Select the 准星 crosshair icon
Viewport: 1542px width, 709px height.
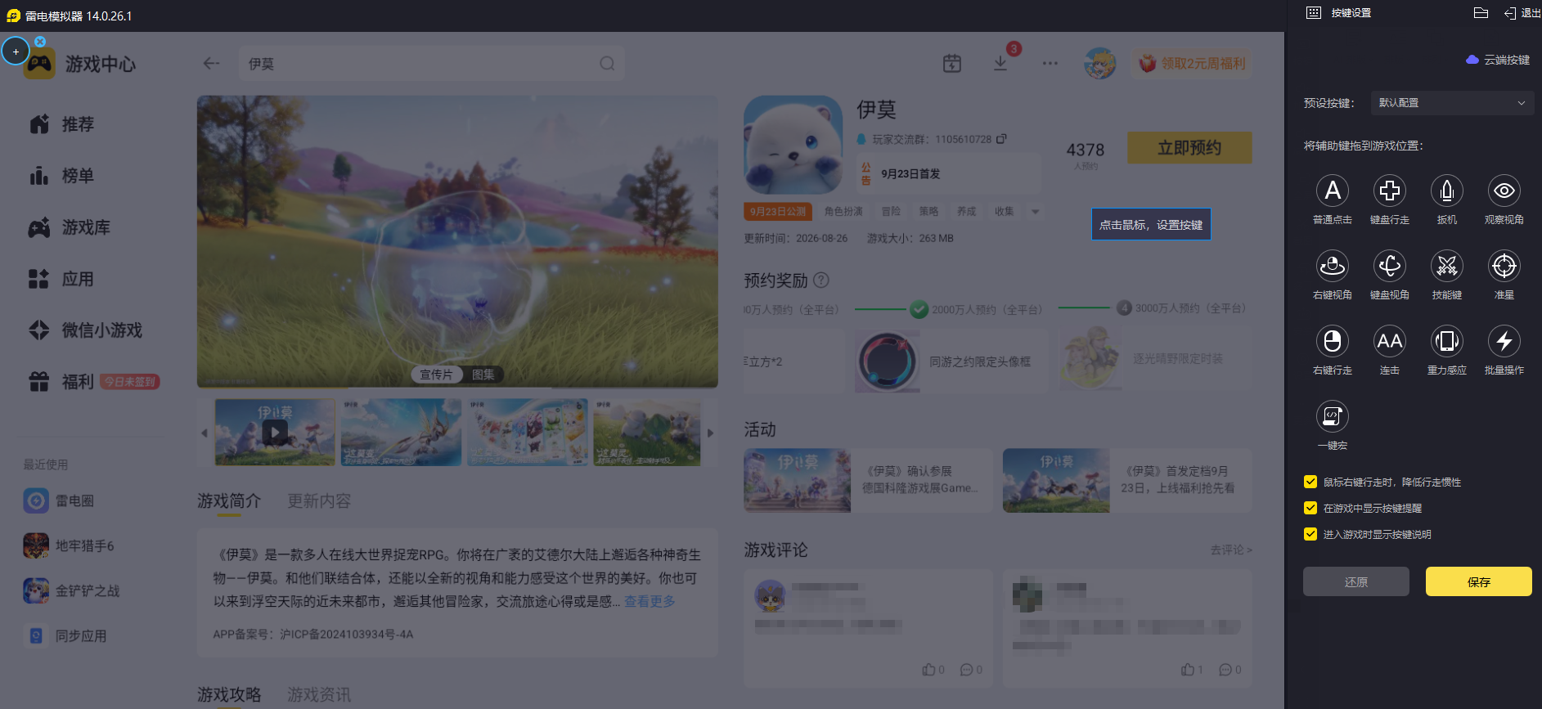(1504, 266)
